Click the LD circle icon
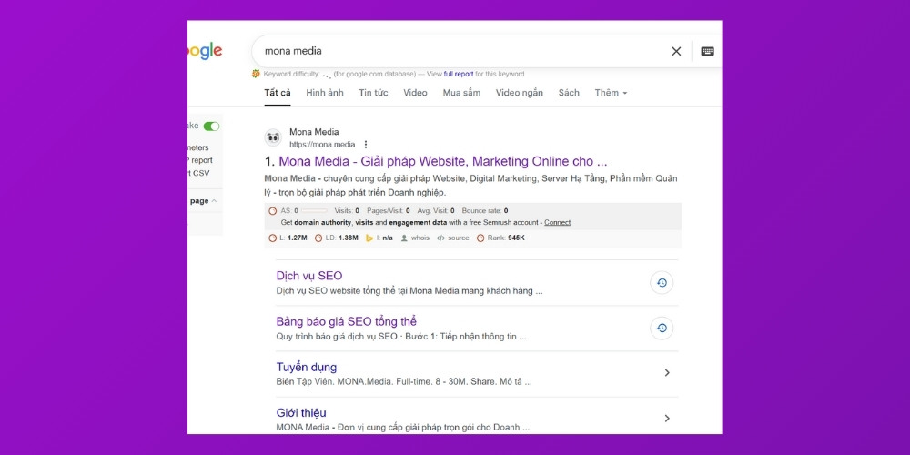 pyautogui.click(x=318, y=238)
